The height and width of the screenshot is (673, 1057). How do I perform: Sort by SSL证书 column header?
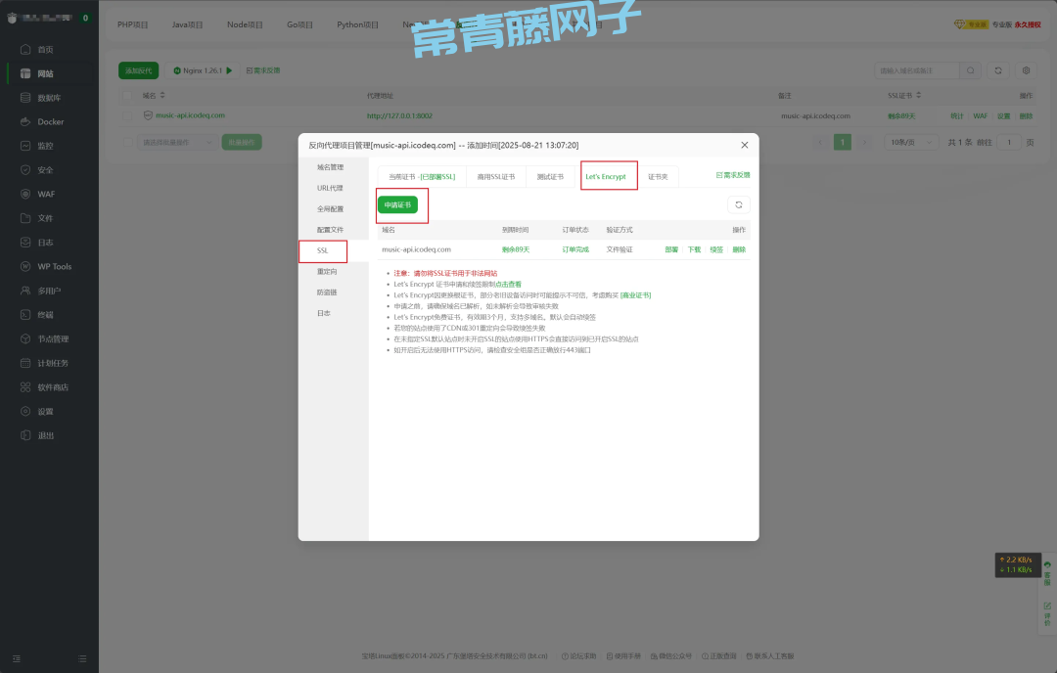tap(901, 96)
